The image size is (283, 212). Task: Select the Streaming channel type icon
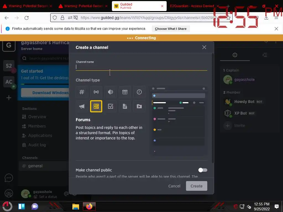[x=96, y=92]
